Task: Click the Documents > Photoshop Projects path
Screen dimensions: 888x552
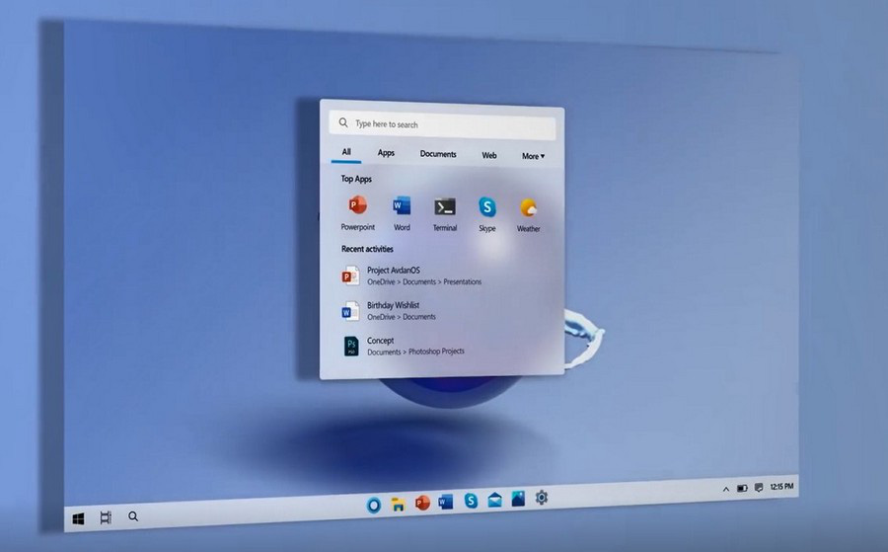Action: 415,352
